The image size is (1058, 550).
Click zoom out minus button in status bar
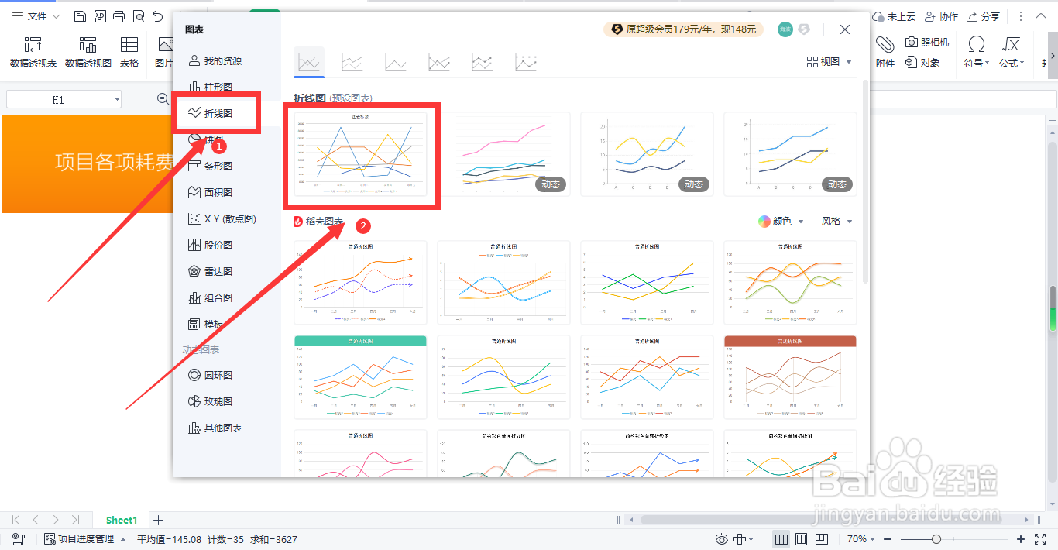pyautogui.click(x=888, y=539)
